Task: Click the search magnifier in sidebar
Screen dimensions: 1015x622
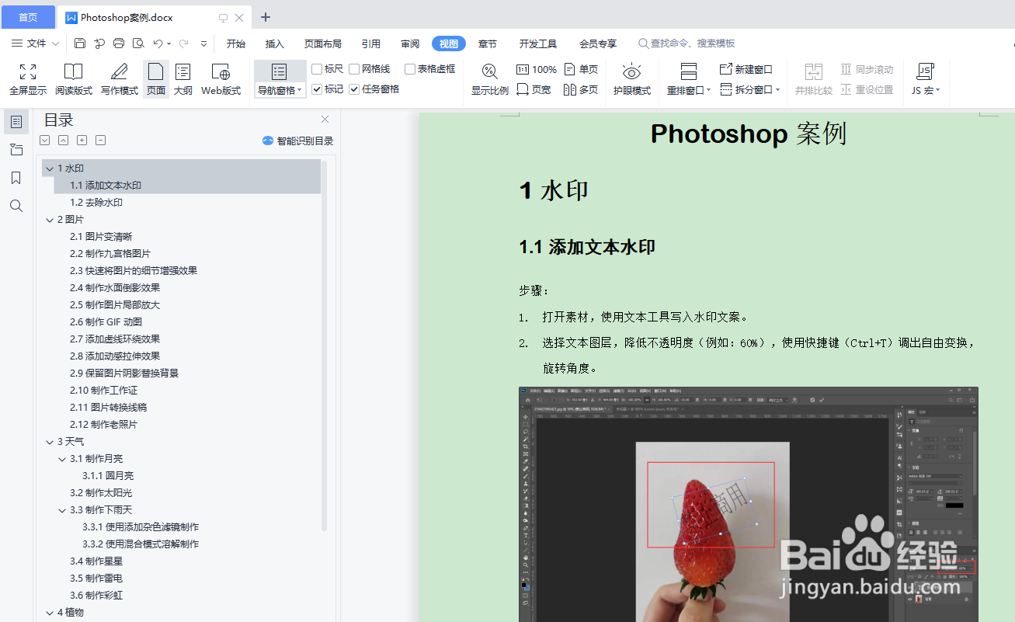Action: [x=16, y=206]
